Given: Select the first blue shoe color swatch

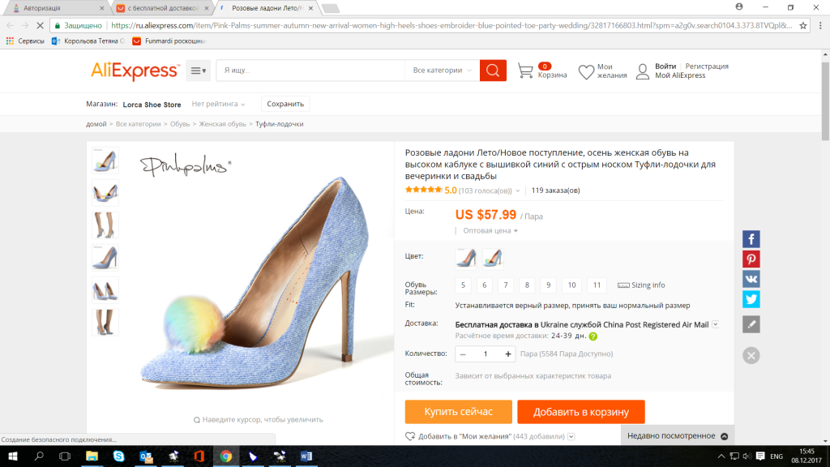Looking at the screenshot, I should point(466,258).
